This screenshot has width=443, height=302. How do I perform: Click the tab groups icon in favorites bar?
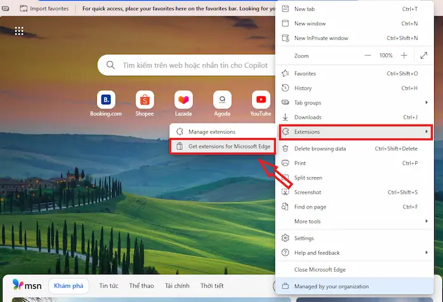click(x=6, y=8)
